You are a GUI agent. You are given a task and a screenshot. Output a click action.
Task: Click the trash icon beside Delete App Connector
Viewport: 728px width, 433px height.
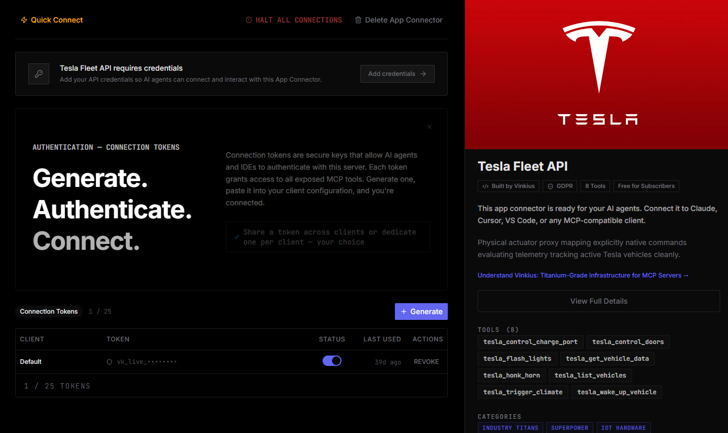tap(358, 20)
